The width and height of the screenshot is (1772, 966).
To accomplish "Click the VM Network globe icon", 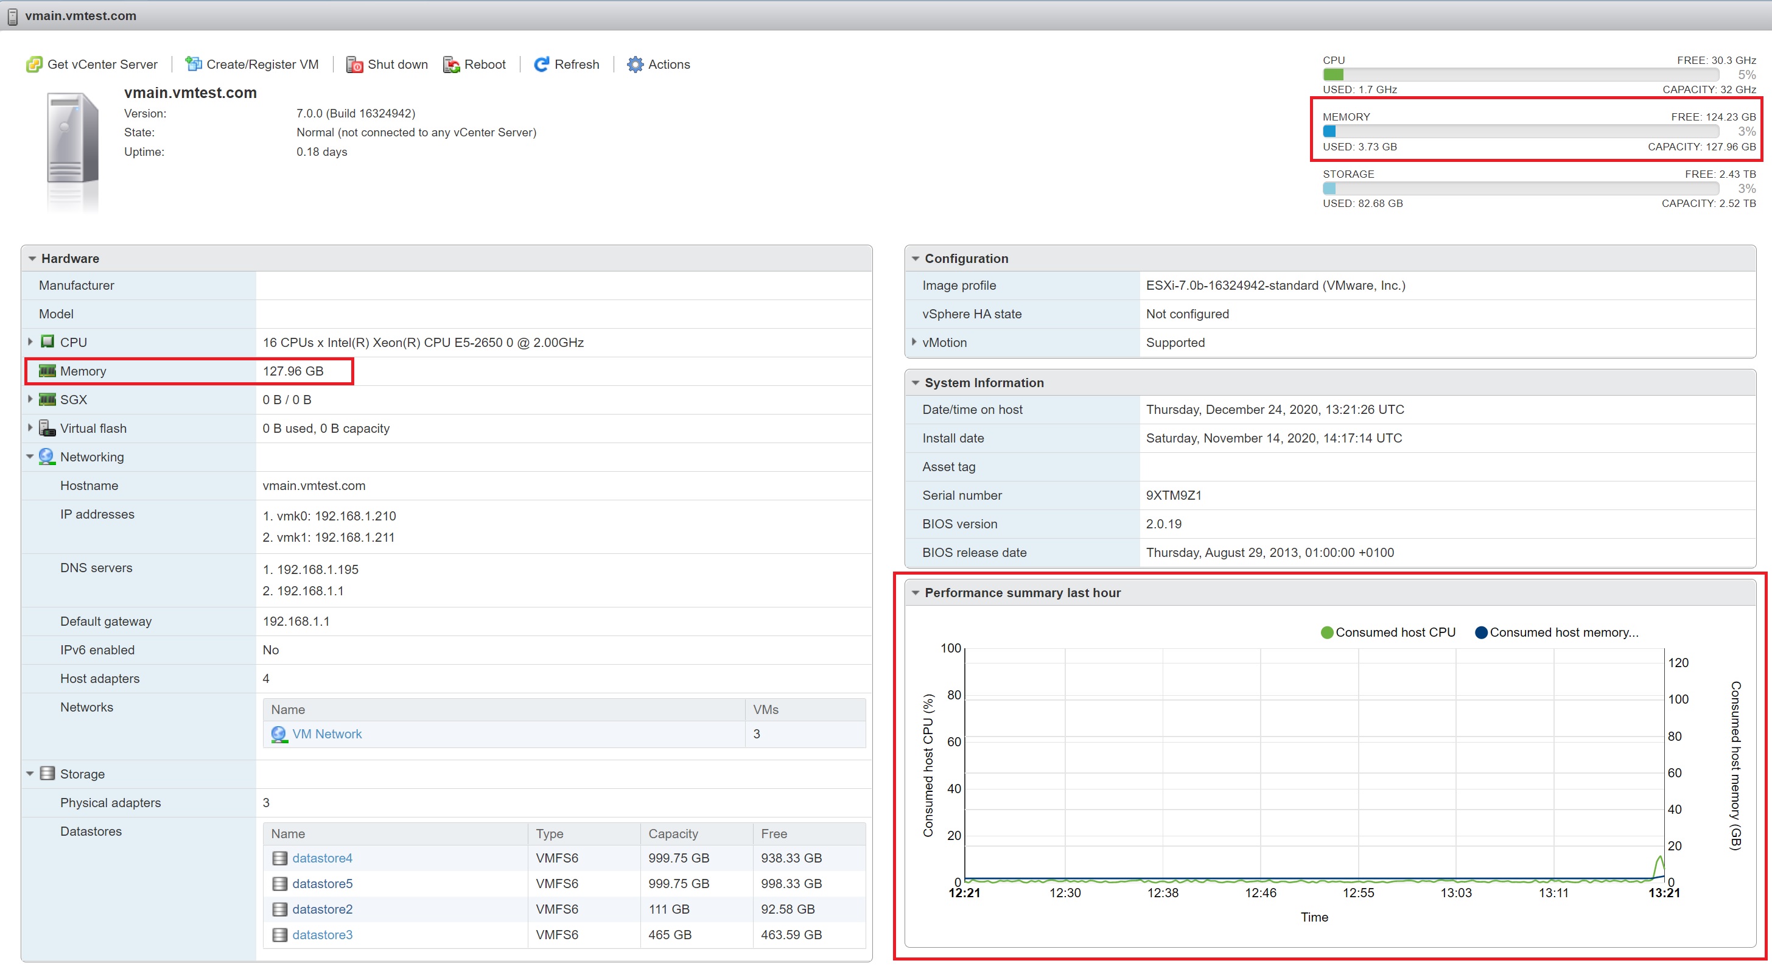I will pos(279,734).
